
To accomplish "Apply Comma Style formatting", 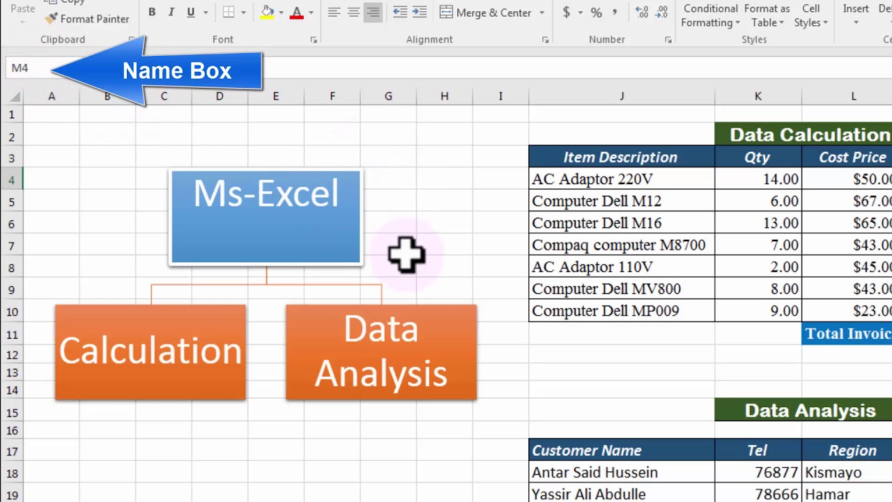I will (615, 13).
